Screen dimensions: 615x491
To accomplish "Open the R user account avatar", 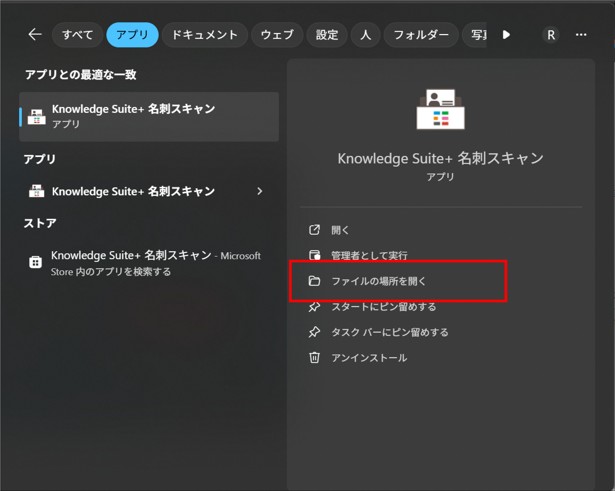I will click(551, 35).
